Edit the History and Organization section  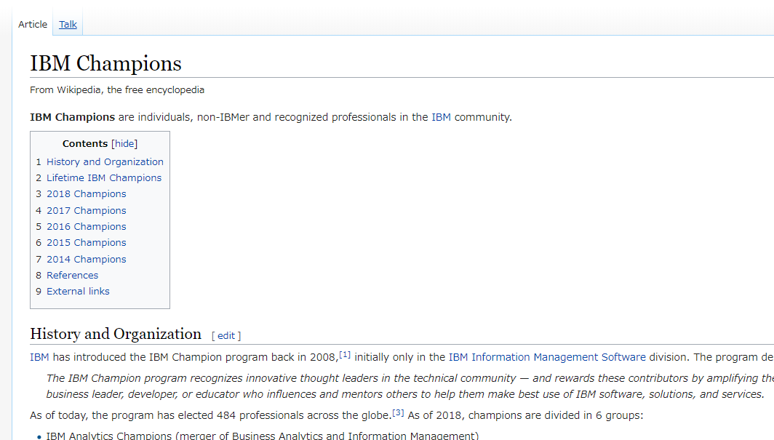coord(226,336)
